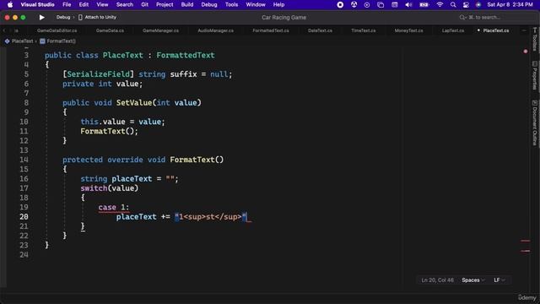The width and height of the screenshot is (540, 304).
Task: Click the "1<sup>st</sup>" string literal
Action: click(x=211, y=217)
